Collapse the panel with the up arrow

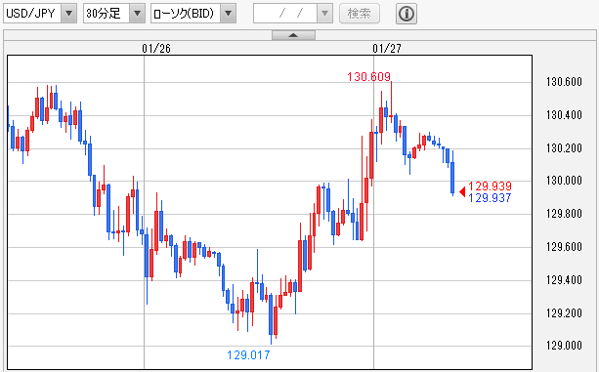pyautogui.click(x=293, y=35)
